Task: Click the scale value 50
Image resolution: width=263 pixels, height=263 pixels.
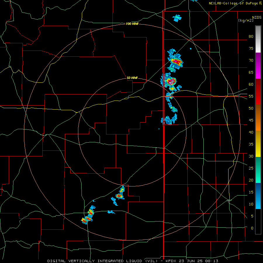Action: [x=251, y=108]
